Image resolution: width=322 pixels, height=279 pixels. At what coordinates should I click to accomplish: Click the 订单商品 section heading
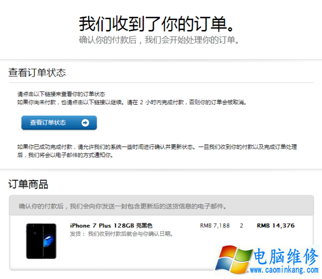click(x=28, y=184)
